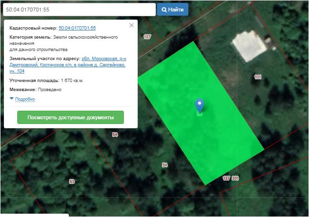Click the white box at bottom-left corner
Viewport: 309px width, 217px height.
point(34,215)
